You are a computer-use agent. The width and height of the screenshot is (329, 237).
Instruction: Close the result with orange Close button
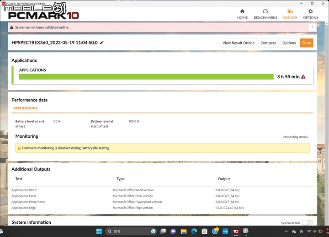click(306, 43)
